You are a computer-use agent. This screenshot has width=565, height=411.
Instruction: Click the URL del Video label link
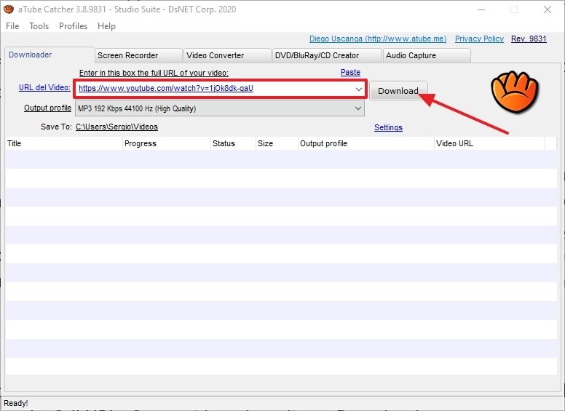pos(44,87)
